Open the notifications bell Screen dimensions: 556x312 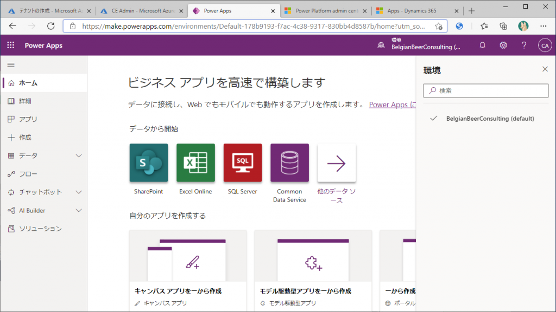click(482, 45)
